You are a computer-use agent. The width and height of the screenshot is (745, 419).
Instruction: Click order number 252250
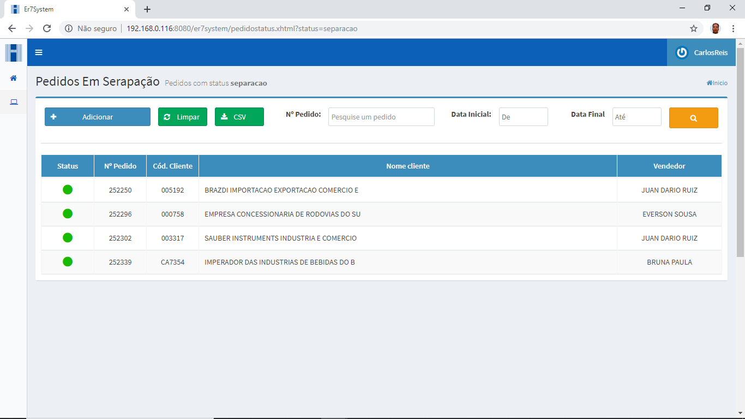pos(120,190)
